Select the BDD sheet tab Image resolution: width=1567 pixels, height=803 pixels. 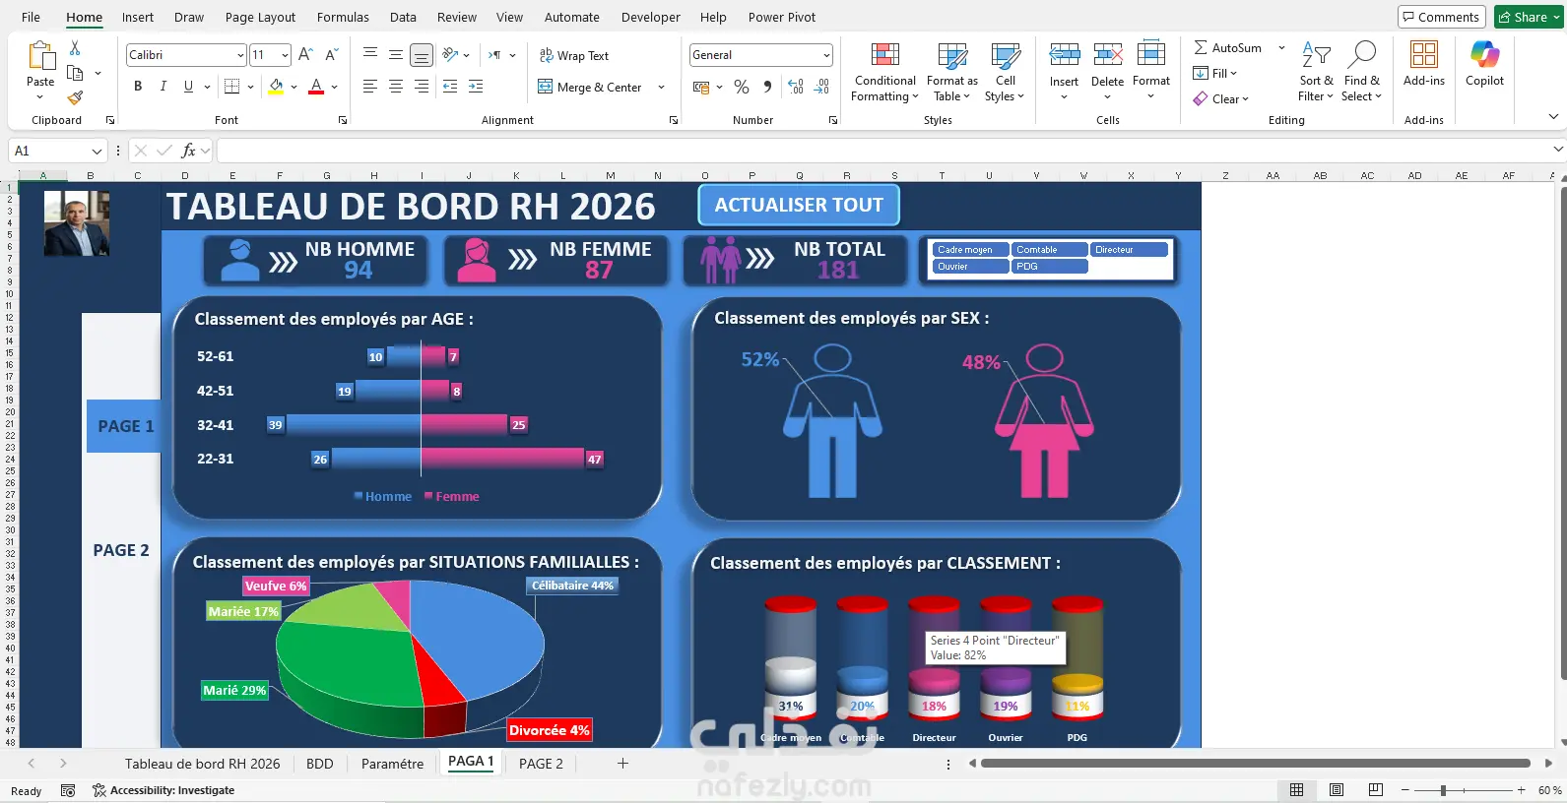(320, 764)
